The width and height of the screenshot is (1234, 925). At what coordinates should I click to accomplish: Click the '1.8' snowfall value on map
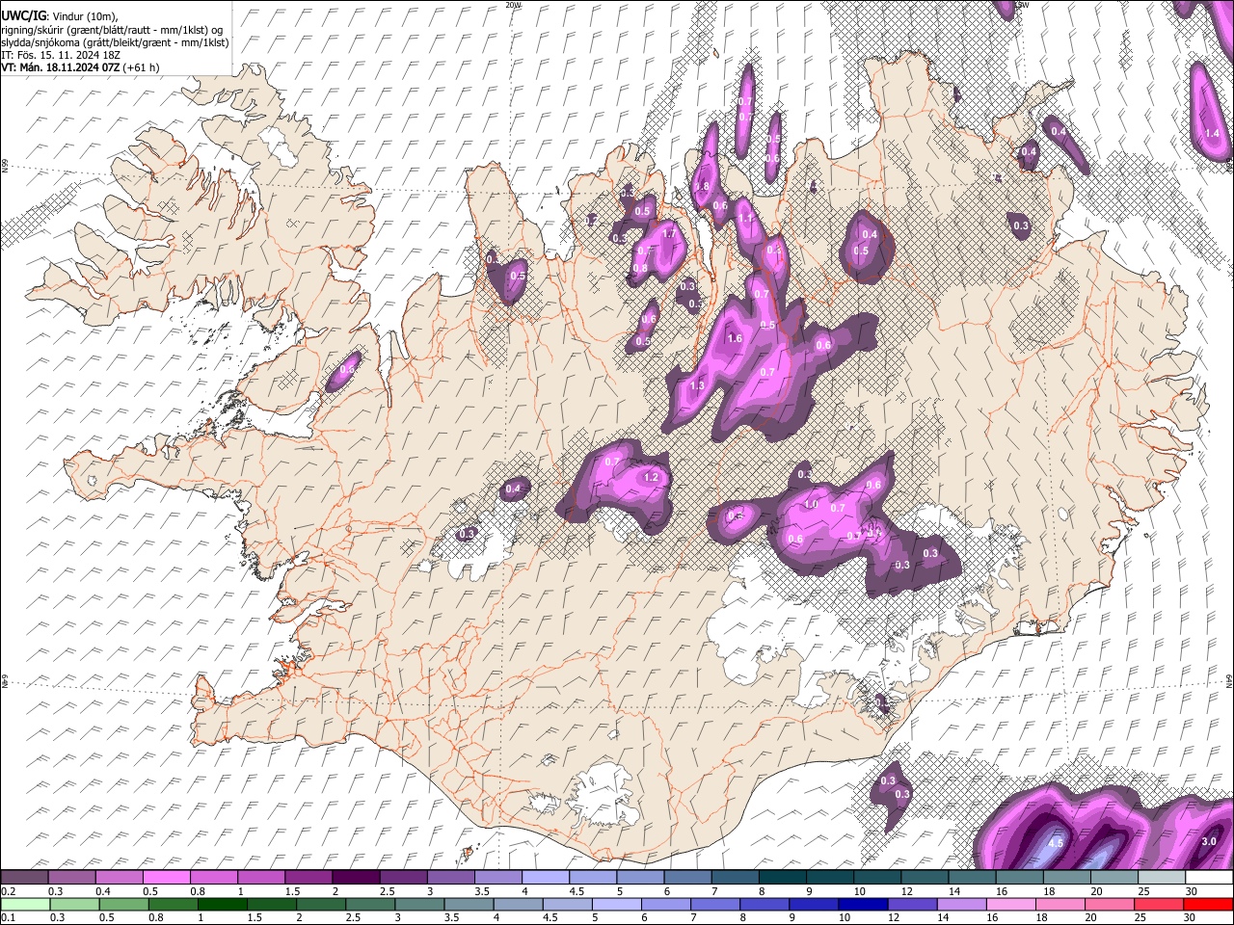pyautogui.click(x=702, y=186)
